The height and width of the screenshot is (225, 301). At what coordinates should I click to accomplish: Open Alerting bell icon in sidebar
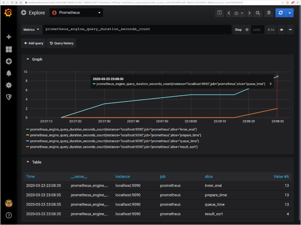[x=9, y=73]
